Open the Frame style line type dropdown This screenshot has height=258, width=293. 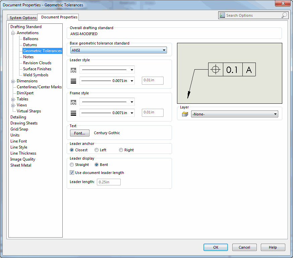107,102
